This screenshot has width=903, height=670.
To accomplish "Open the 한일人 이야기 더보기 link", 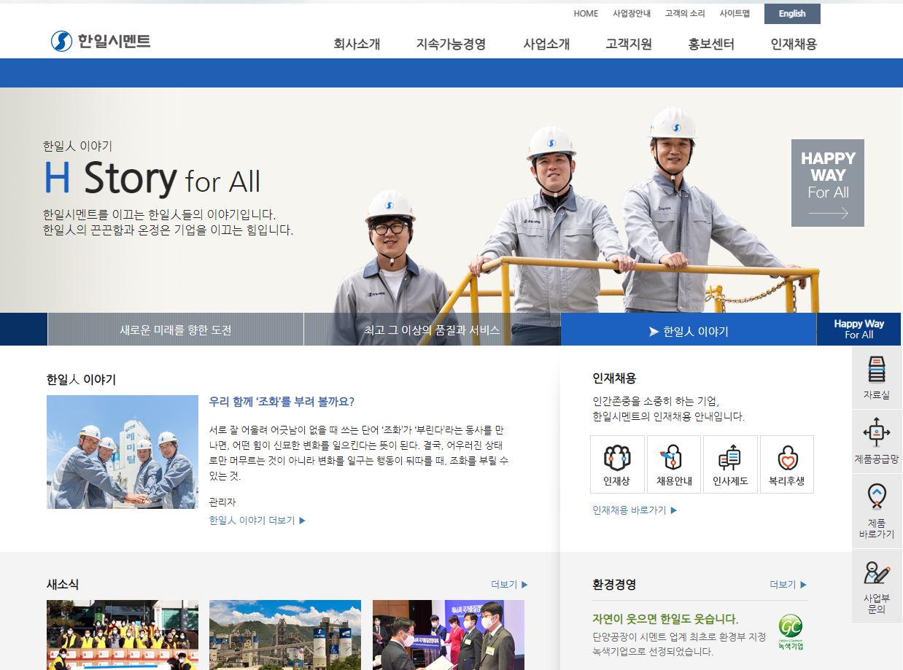I will point(257,521).
